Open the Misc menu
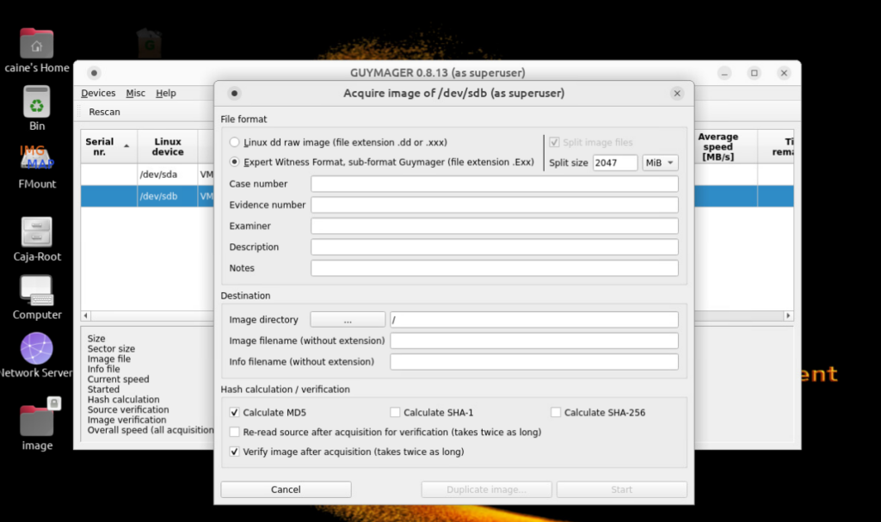Screen dimensions: 881x522 click(x=135, y=93)
